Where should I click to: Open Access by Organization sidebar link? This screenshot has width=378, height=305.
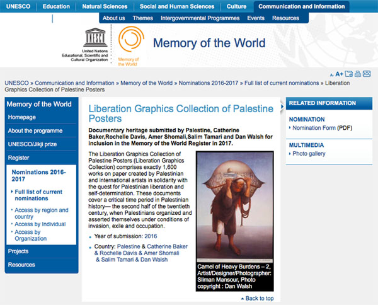[31, 235]
